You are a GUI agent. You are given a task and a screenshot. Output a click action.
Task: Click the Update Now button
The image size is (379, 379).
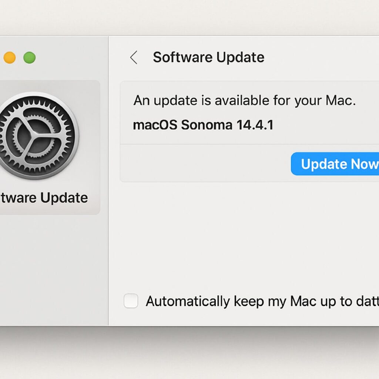pyautogui.click(x=335, y=164)
